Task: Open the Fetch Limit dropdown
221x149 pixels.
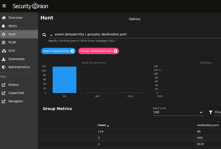Action: (x=178, y=112)
